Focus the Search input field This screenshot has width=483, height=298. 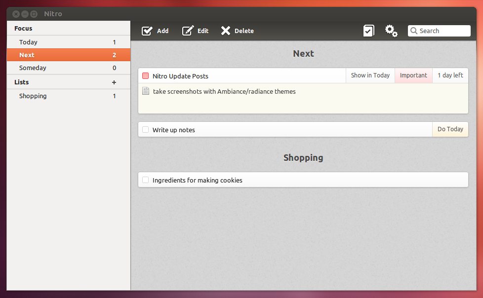pyautogui.click(x=439, y=31)
